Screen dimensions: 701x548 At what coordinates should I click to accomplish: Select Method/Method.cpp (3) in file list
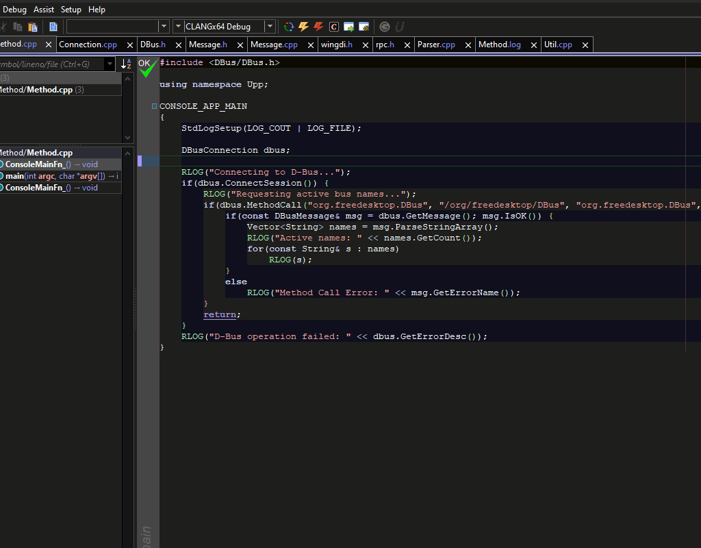(60, 90)
